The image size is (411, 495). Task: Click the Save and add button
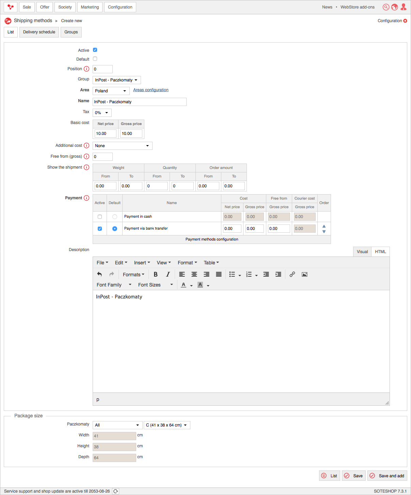point(387,476)
